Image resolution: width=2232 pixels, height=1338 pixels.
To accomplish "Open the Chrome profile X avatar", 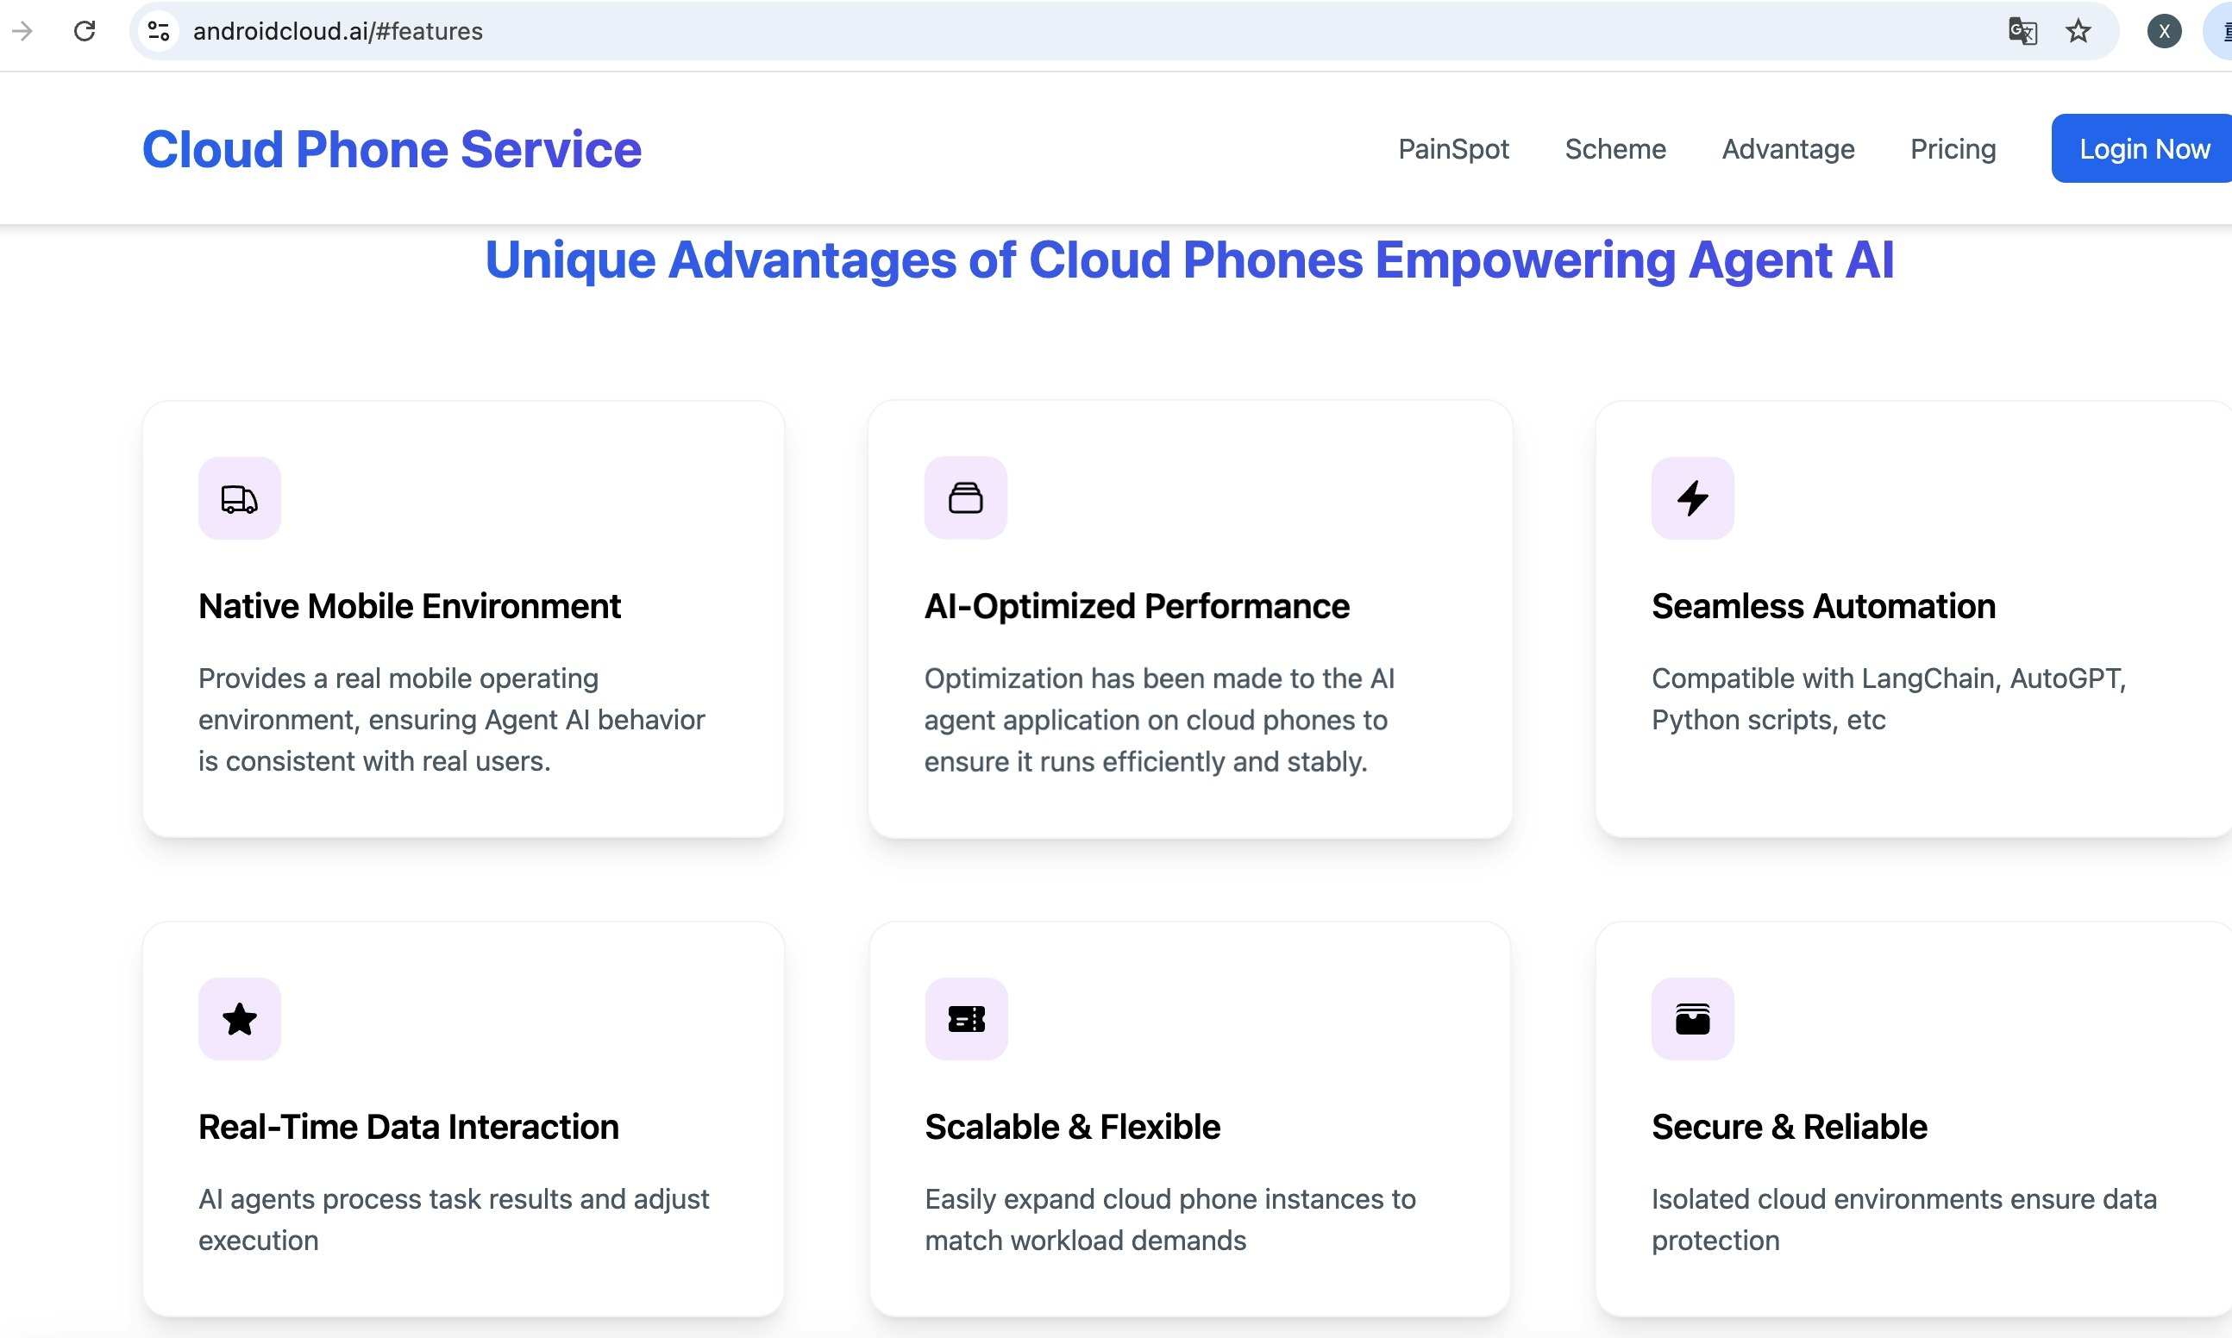I will point(2164,32).
